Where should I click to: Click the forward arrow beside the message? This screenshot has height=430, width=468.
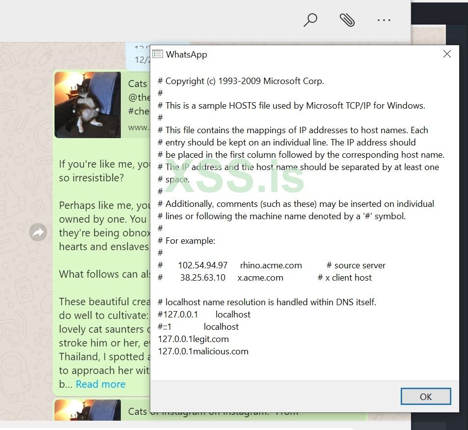(x=38, y=232)
